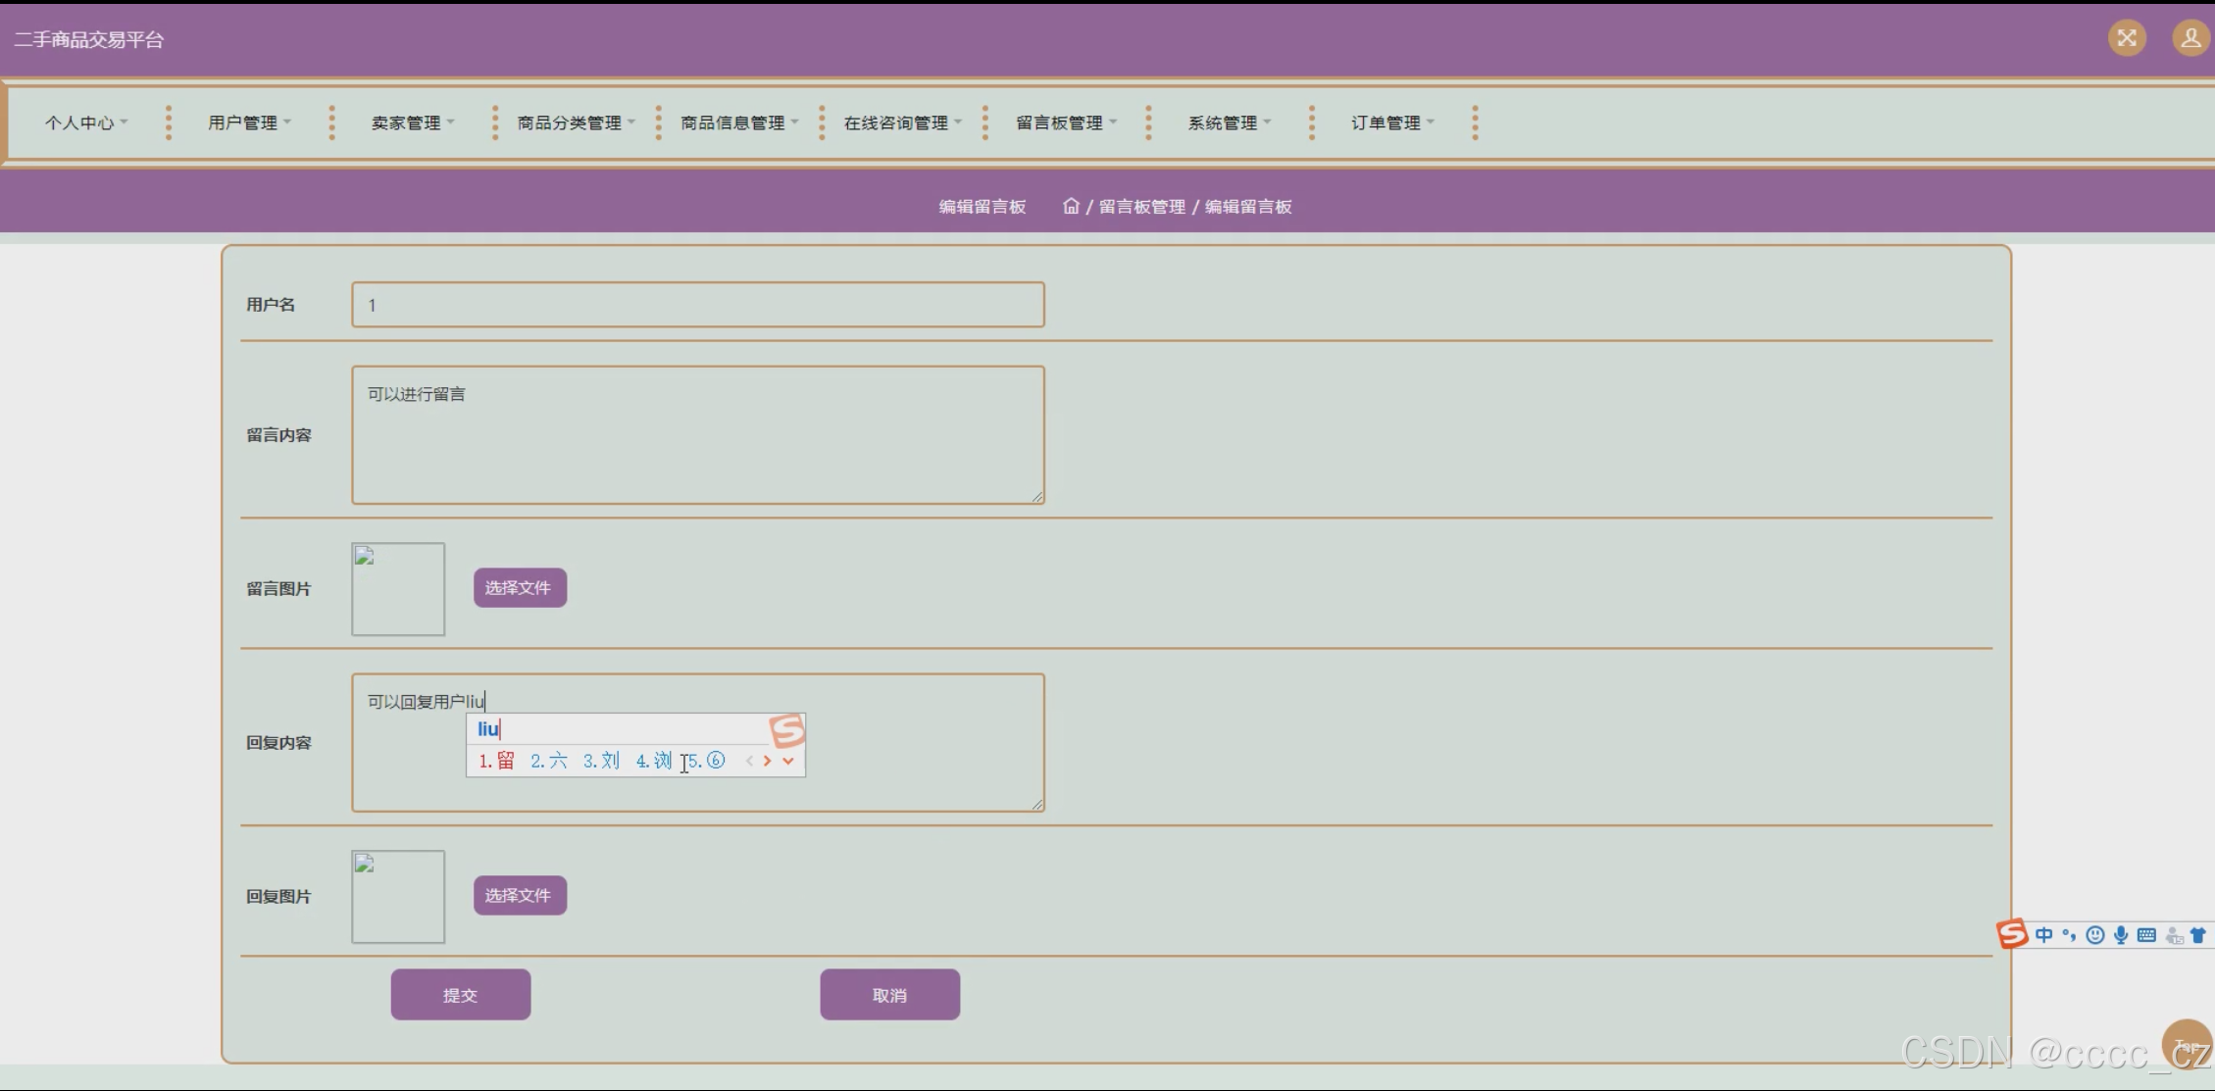Image resolution: width=2215 pixels, height=1091 pixels.
Task: Open soft keyboard icon in IME toolbar
Action: tap(2146, 935)
